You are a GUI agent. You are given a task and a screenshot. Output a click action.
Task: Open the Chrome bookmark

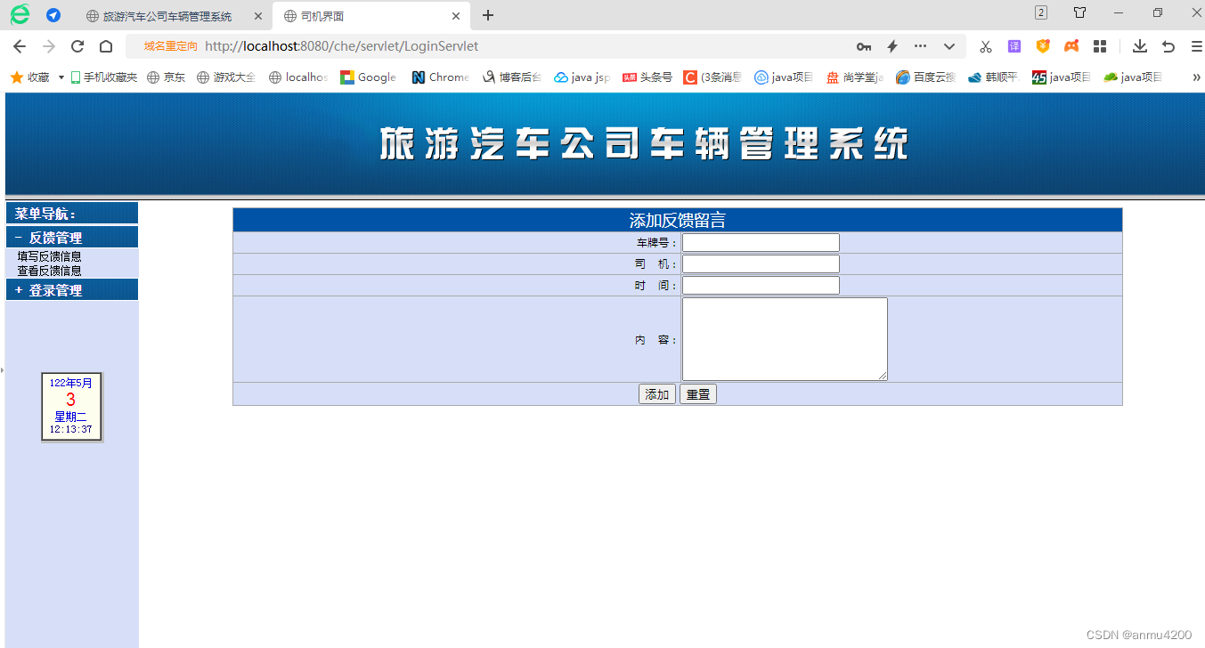tap(440, 77)
